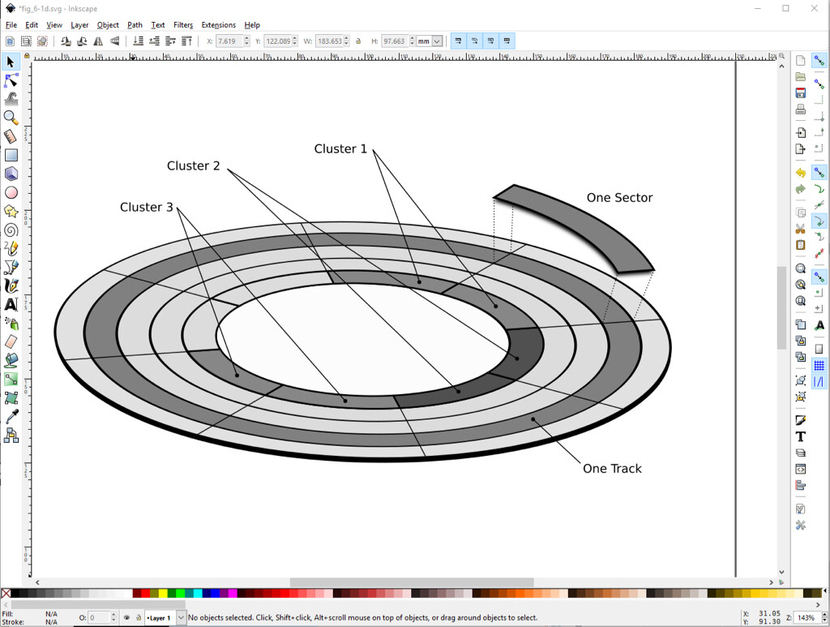
Task: Select the Text tool in toolbox
Action: 11,305
